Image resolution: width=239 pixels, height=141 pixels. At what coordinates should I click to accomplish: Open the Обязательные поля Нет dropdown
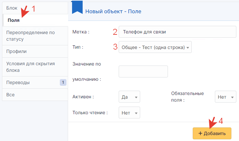225,97
